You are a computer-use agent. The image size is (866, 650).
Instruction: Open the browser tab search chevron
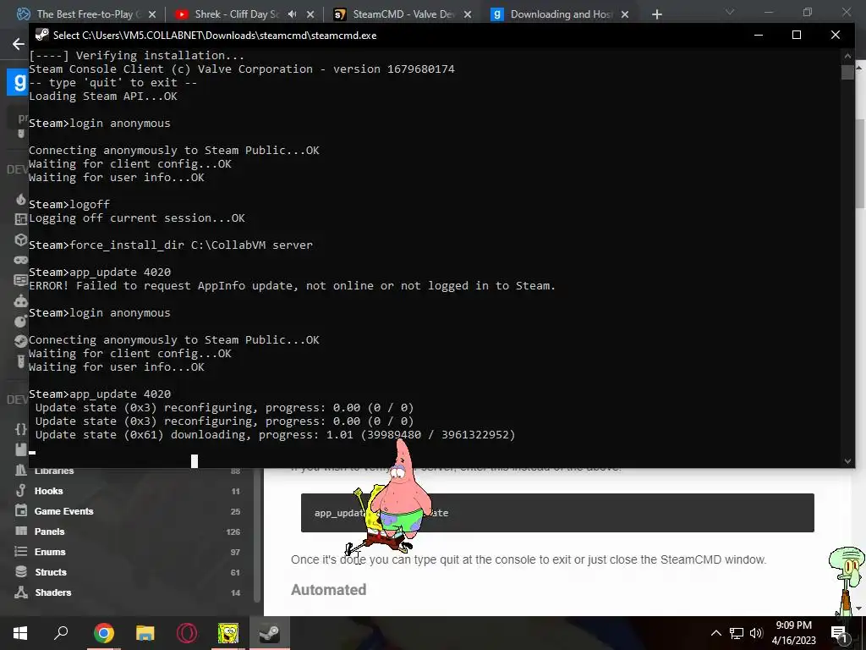(x=730, y=12)
